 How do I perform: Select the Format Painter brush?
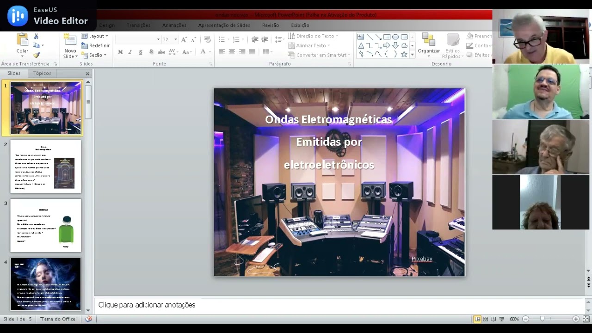[x=37, y=55]
